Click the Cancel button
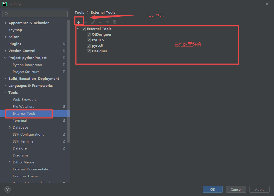This screenshot has width=274, height=196. pyautogui.click(x=236, y=189)
